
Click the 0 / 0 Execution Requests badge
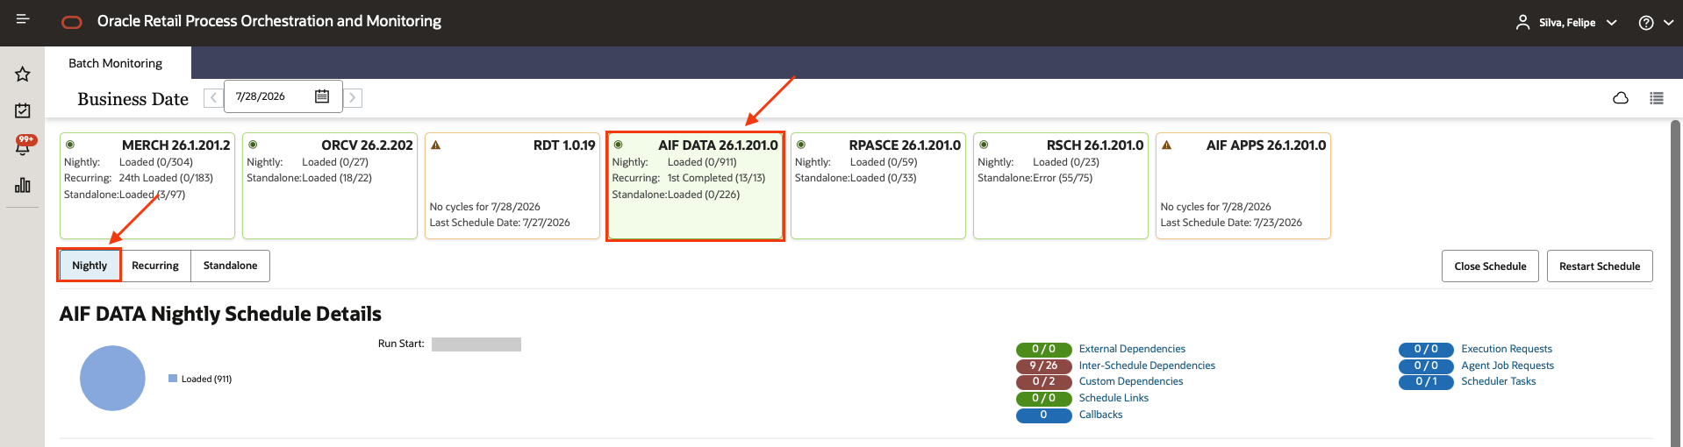(x=1426, y=349)
